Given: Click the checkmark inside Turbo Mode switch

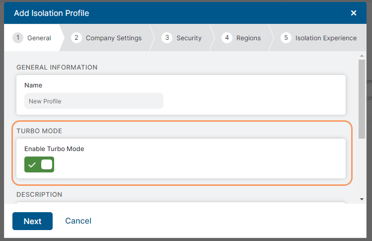Looking at the screenshot, I should pyautogui.click(x=32, y=165).
